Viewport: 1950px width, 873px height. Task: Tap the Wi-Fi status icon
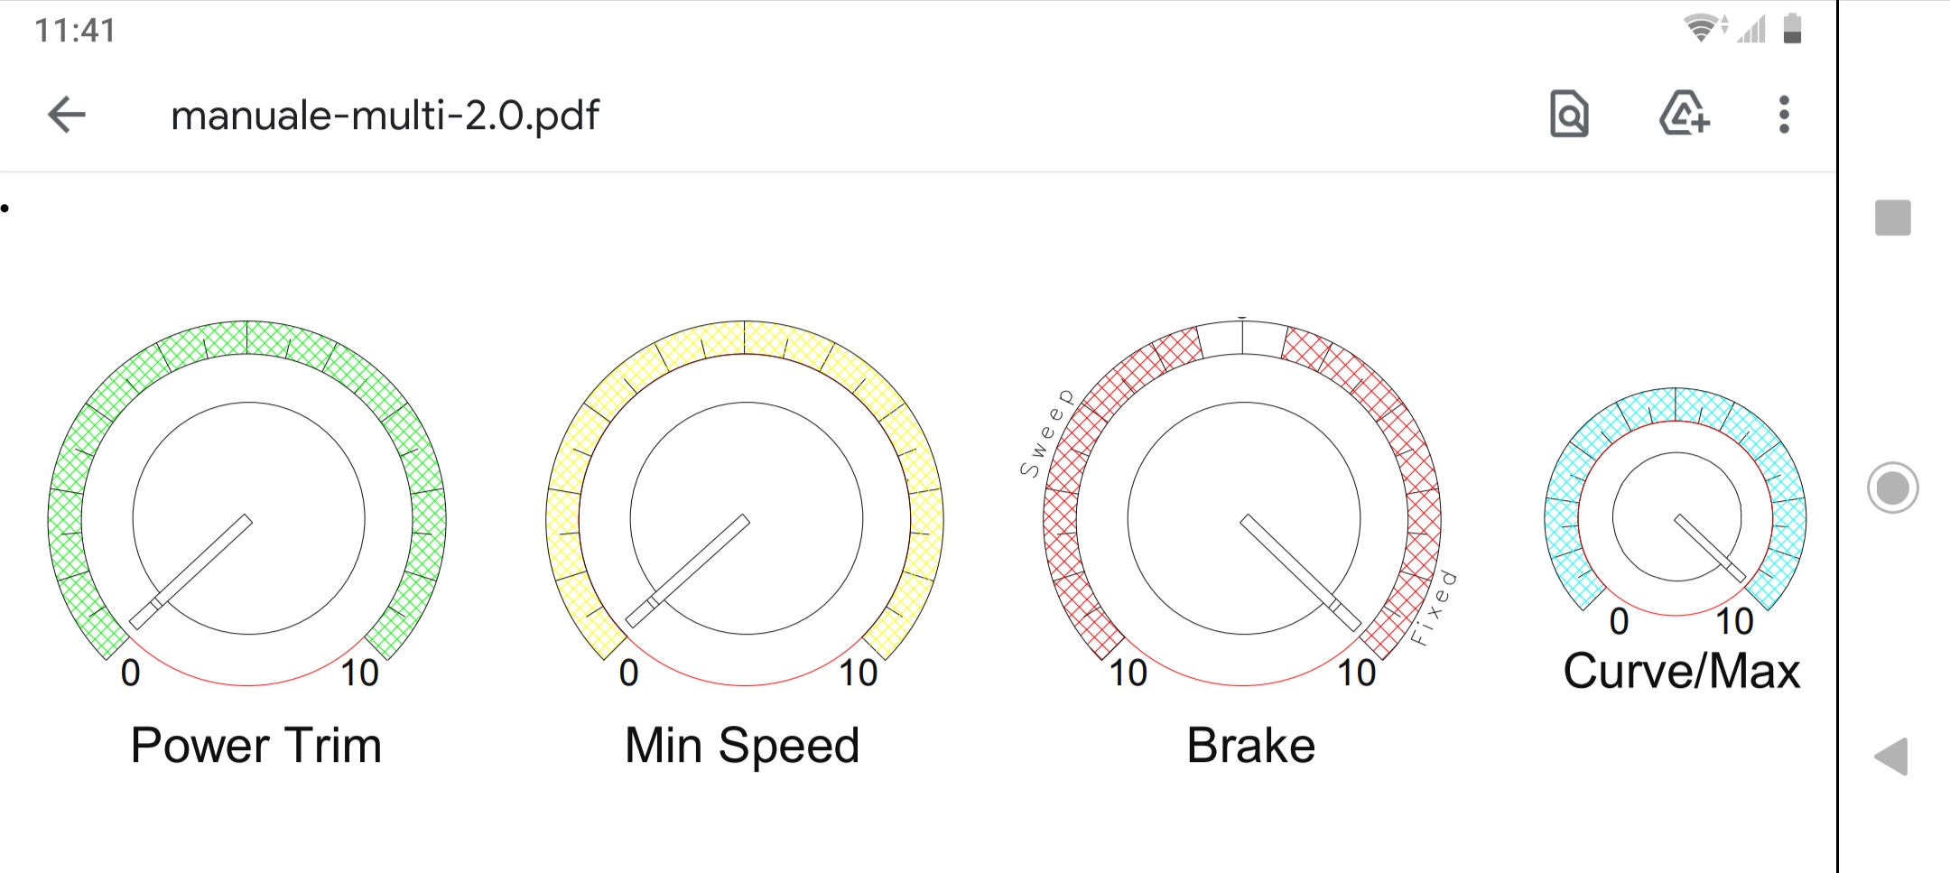(1703, 29)
